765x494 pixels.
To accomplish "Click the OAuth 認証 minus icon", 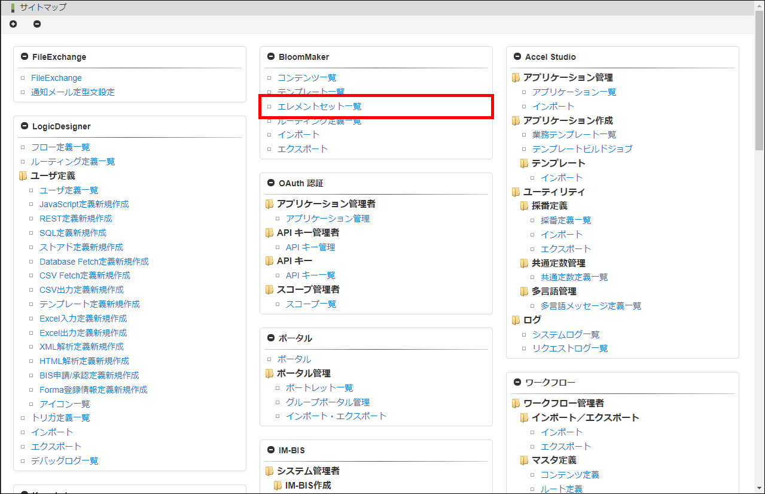I will (271, 183).
